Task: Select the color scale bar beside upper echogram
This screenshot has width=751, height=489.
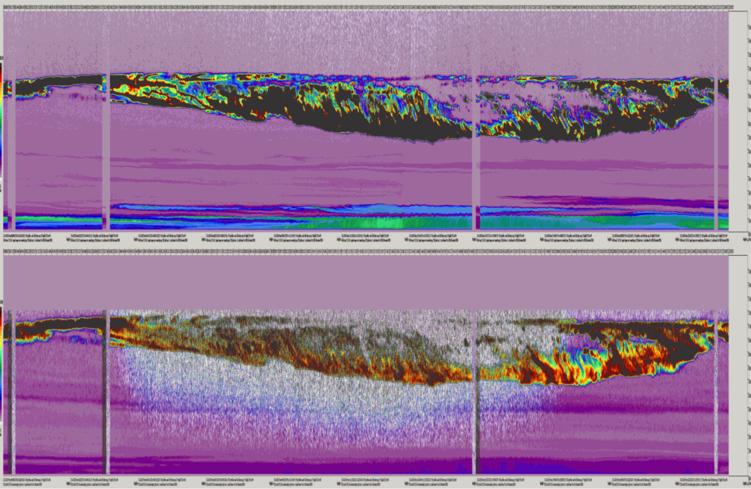Action: coord(1,120)
